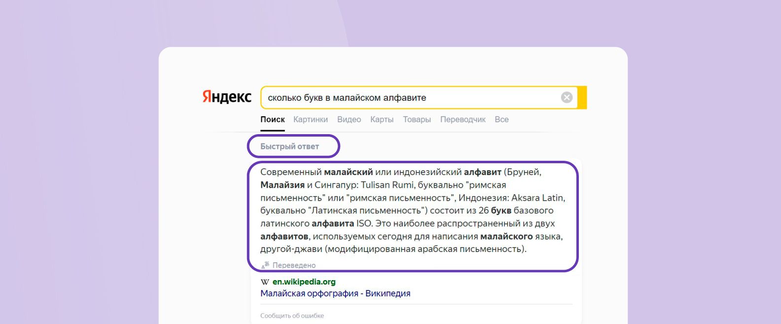Switch to the Поиск tab
The height and width of the screenshot is (324, 781).
click(x=272, y=119)
